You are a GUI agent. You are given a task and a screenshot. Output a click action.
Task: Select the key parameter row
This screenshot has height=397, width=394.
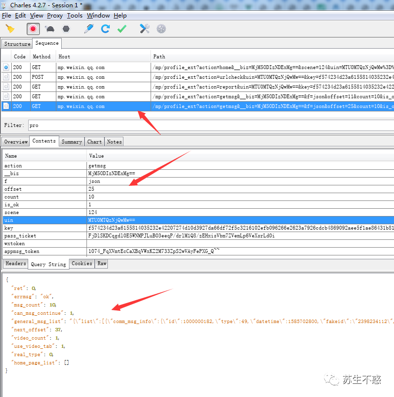198,228
